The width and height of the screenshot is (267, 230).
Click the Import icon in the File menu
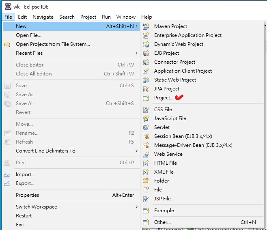(x=7, y=175)
